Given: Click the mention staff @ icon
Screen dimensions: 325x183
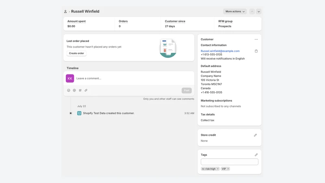Looking at the screenshot, I should [74, 90].
